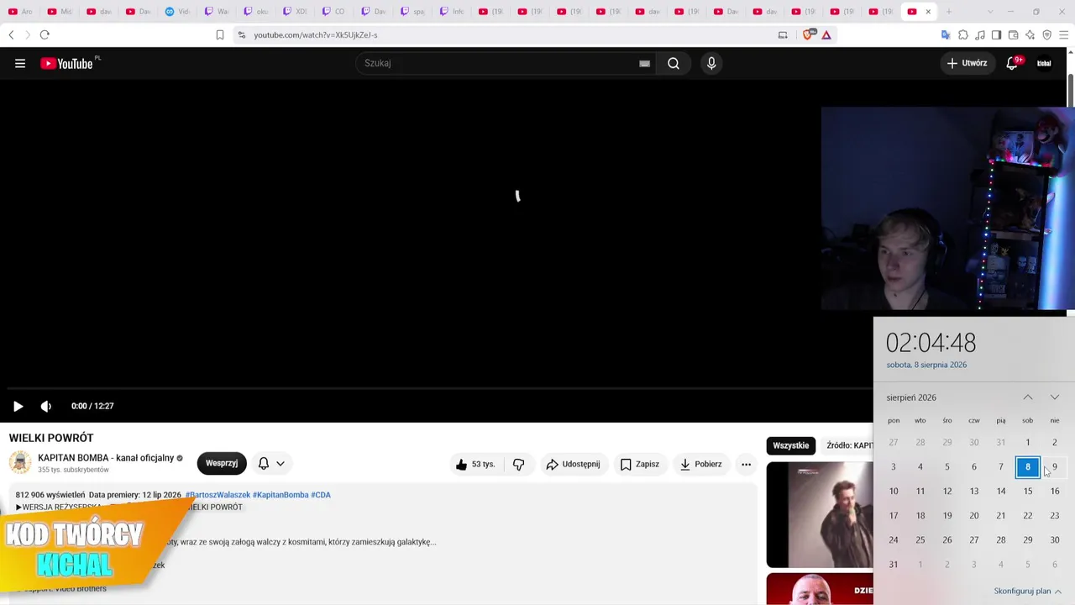
Task: Select highlighted date 8 in the calendar
Action: 1028,466
